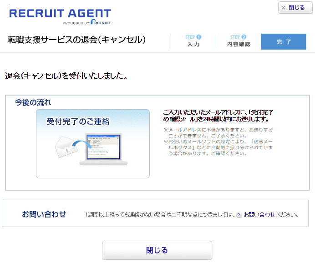This screenshot has height=268, width=315.
Task: Click the small RECRUIT brand logo
Action: (x=101, y=22)
